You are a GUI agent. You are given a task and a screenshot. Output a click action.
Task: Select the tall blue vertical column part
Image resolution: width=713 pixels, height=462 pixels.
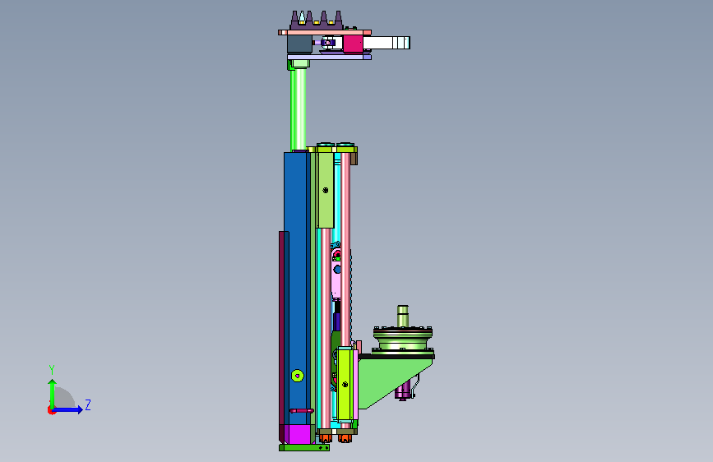pos(297,288)
